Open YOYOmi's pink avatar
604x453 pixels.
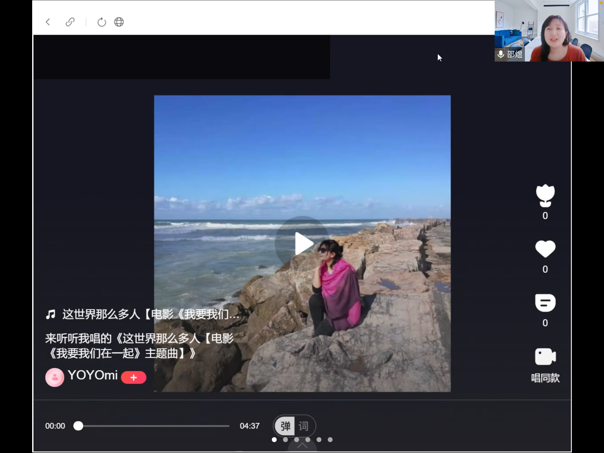(55, 377)
